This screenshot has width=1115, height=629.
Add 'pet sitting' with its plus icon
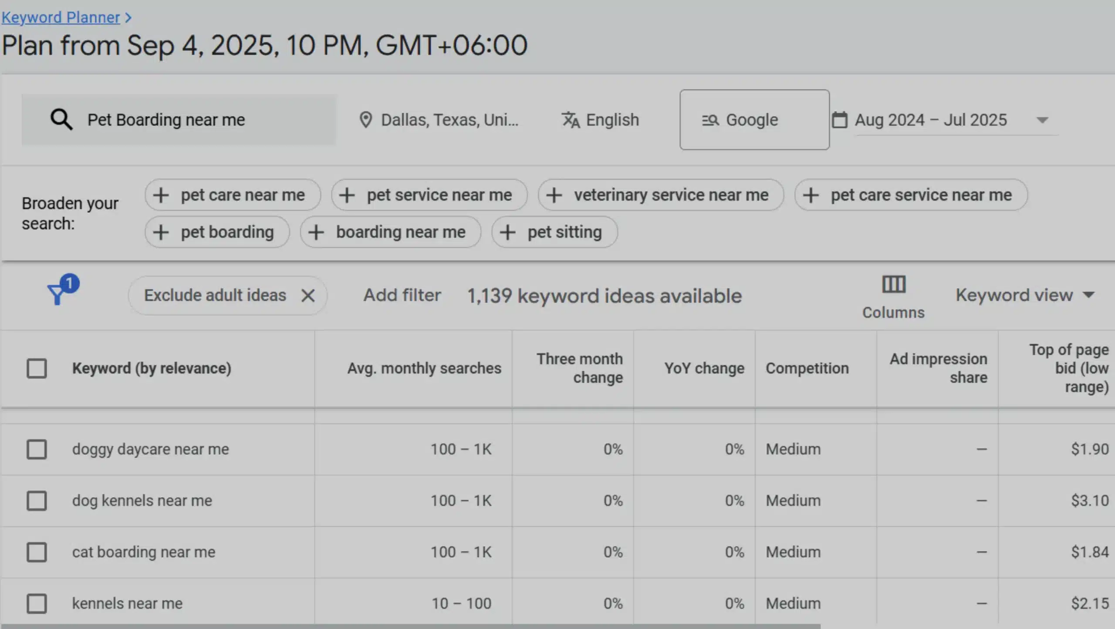pos(508,232)
